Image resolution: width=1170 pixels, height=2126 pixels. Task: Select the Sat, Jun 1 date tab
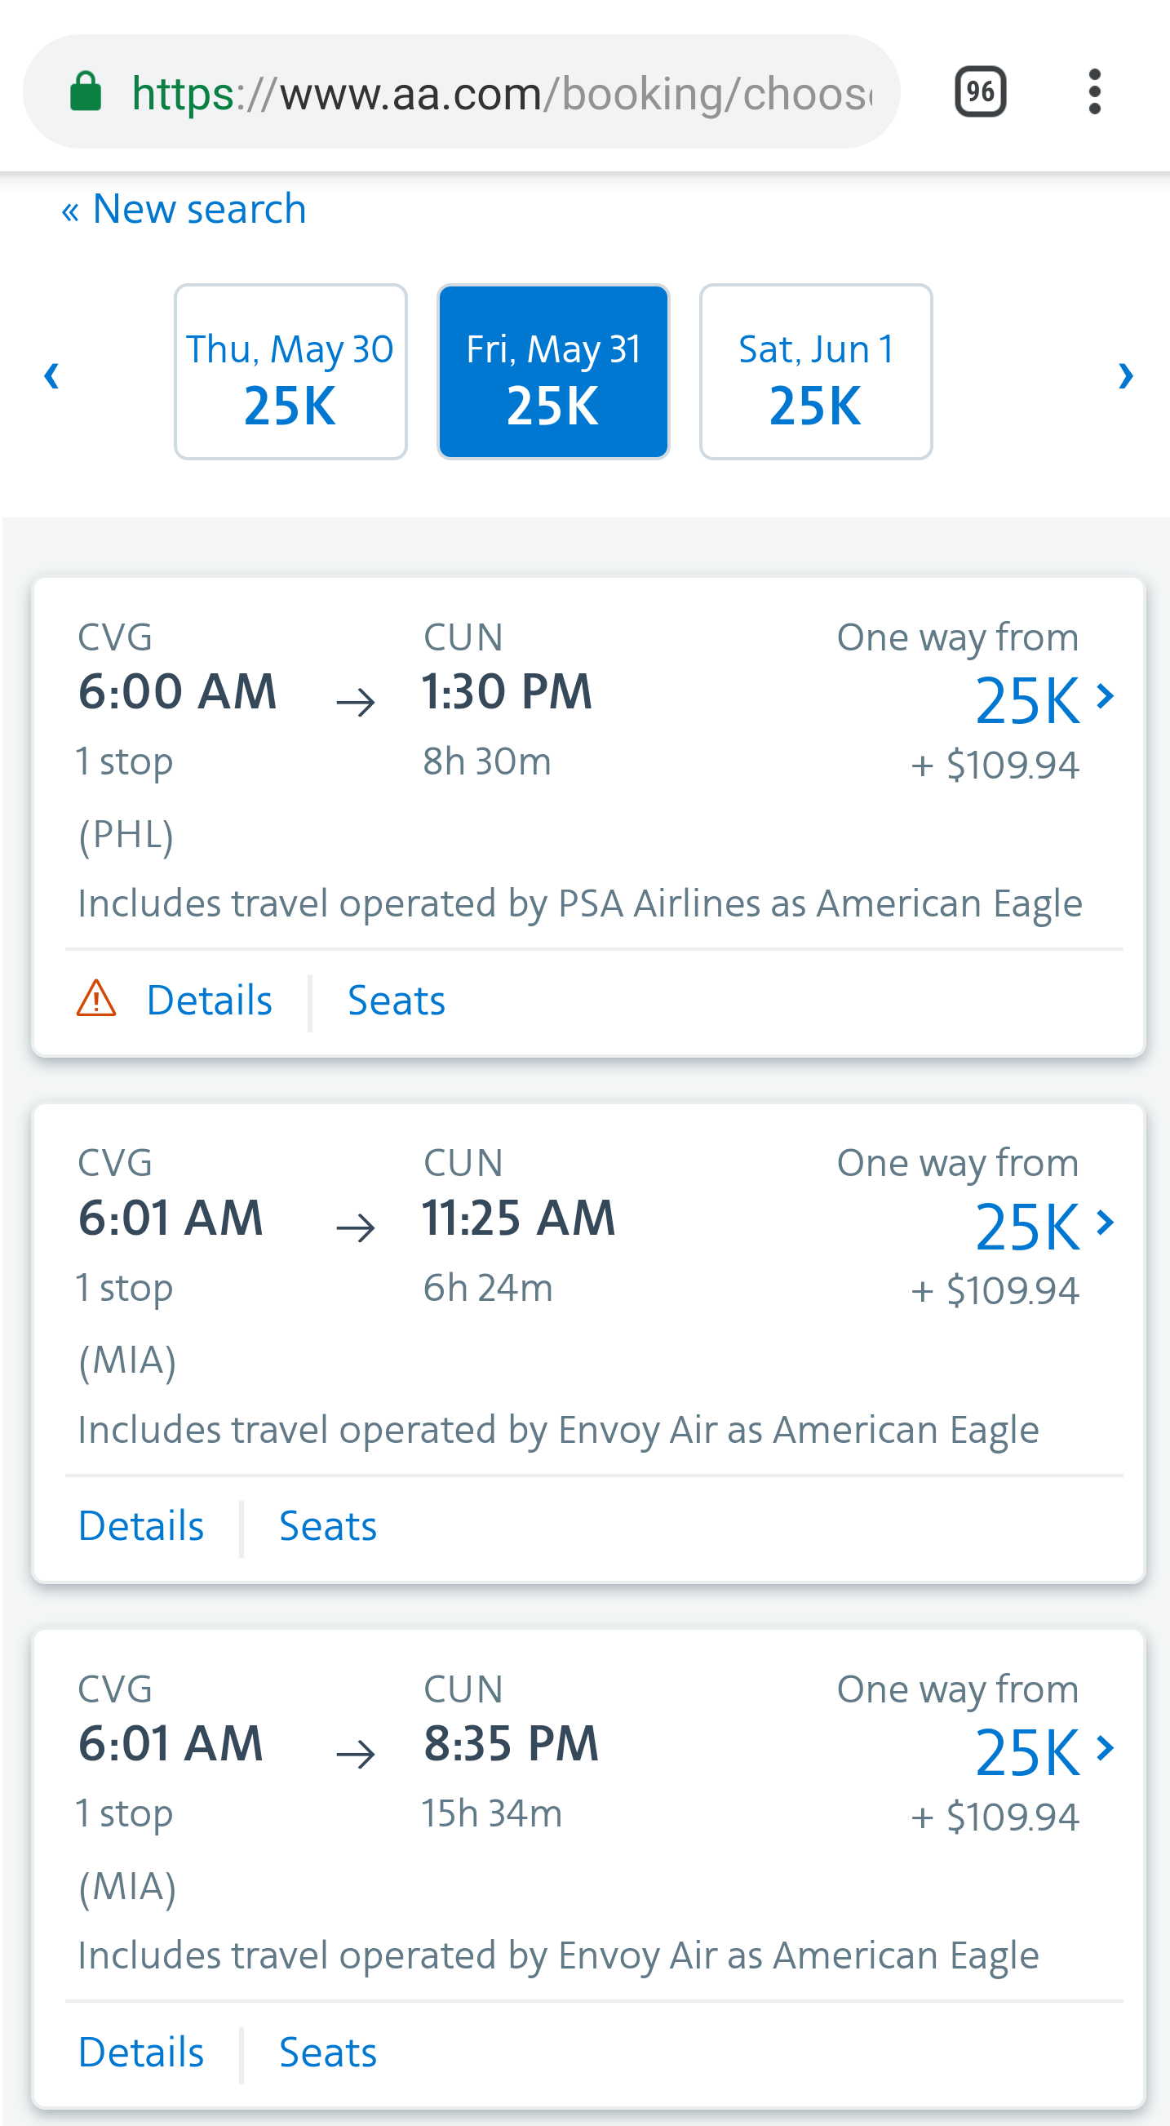pos(816,372)
